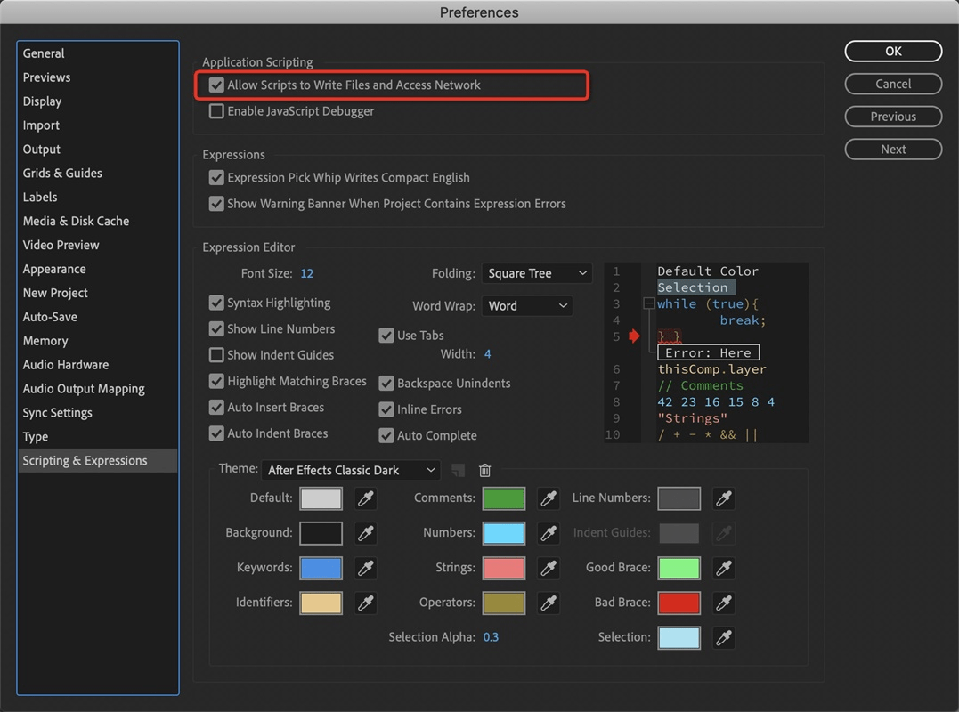Click the Cancel button
Image resolution: width=959 pixels, height=712 pixels.
click(x=892, y=84)
